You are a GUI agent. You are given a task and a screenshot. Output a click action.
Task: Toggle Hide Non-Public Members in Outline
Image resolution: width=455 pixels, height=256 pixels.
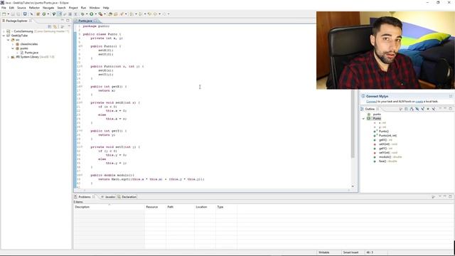(x=428, y=109)
